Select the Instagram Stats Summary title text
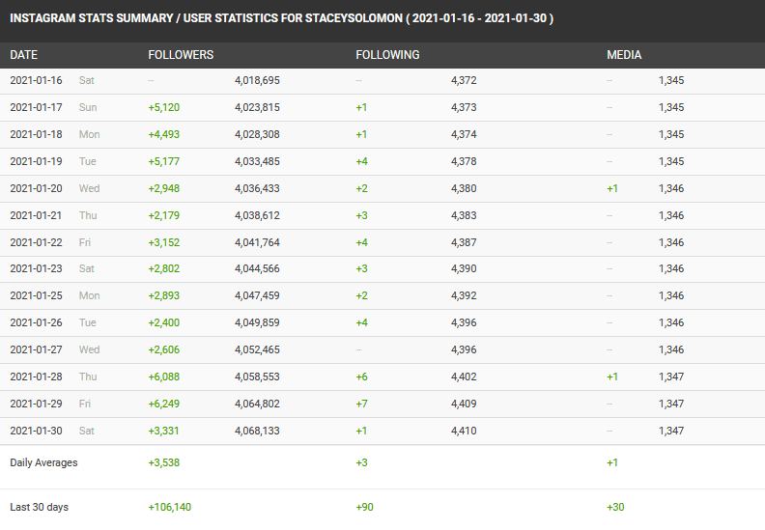 [281, 18]
